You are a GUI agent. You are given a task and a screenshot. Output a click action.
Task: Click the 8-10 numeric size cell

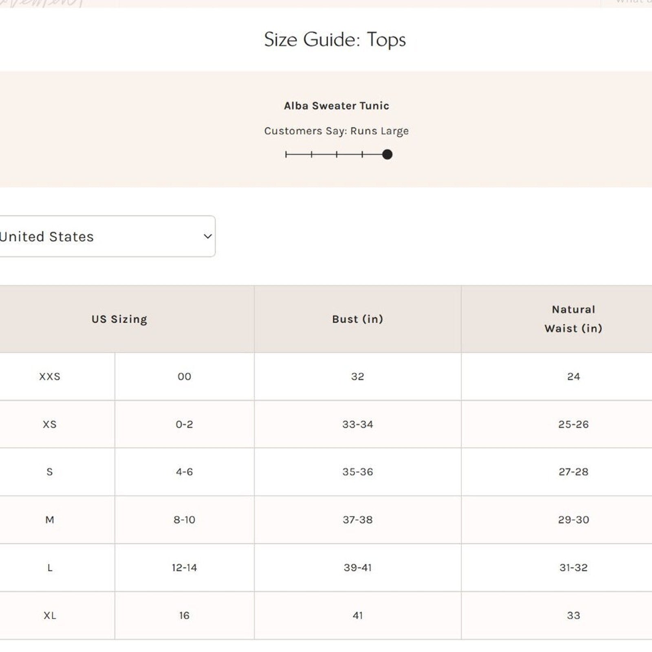(184, 520)
